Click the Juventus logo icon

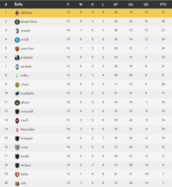coord(17,31)
